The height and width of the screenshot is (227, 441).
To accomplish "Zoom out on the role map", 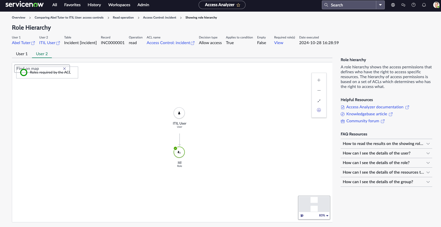I will 319,91.
